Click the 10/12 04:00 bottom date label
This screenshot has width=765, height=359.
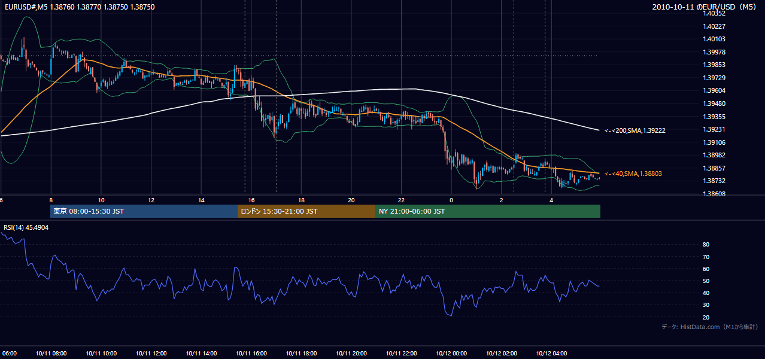click(551, 353)
